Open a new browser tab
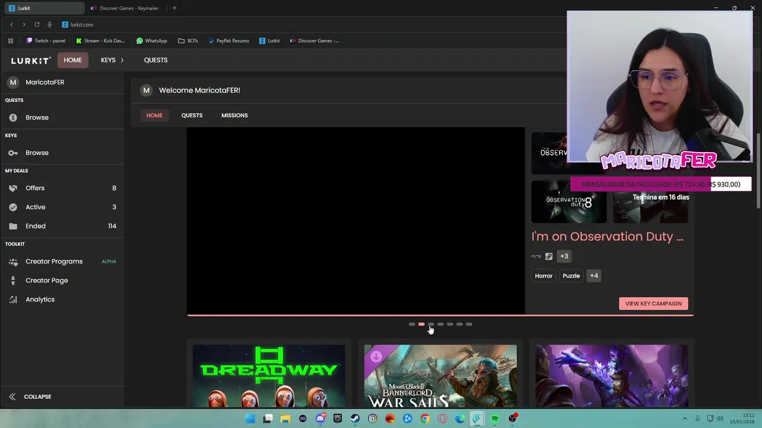Viewport: 762px width, 428px height. [174, 8]
